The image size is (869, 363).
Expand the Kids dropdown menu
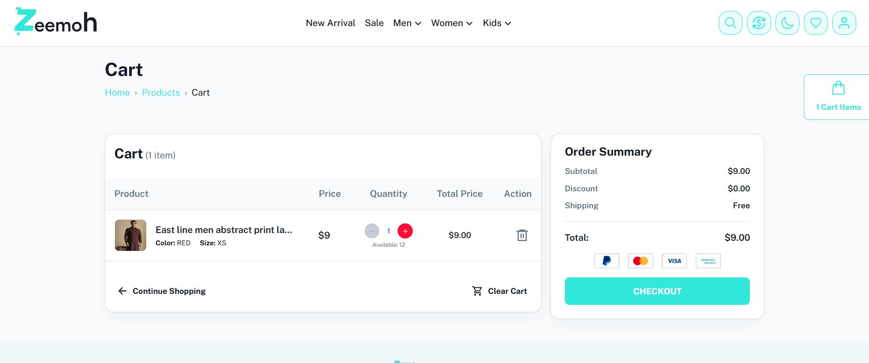click(x=497, y=23)
